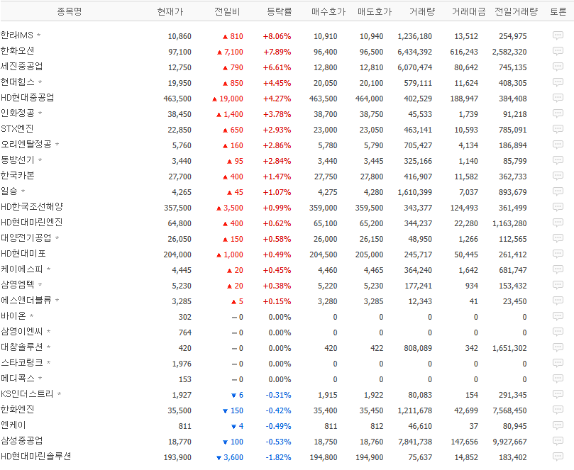Select 삼성중공업 volume 7,841,738
The height and width of the screenshot is (470, 574).
pos(415,442)
